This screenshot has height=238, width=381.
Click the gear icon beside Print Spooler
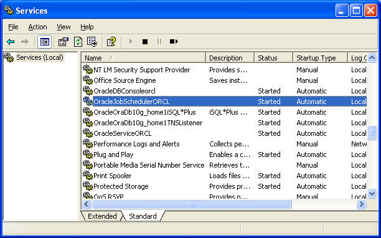88,175
